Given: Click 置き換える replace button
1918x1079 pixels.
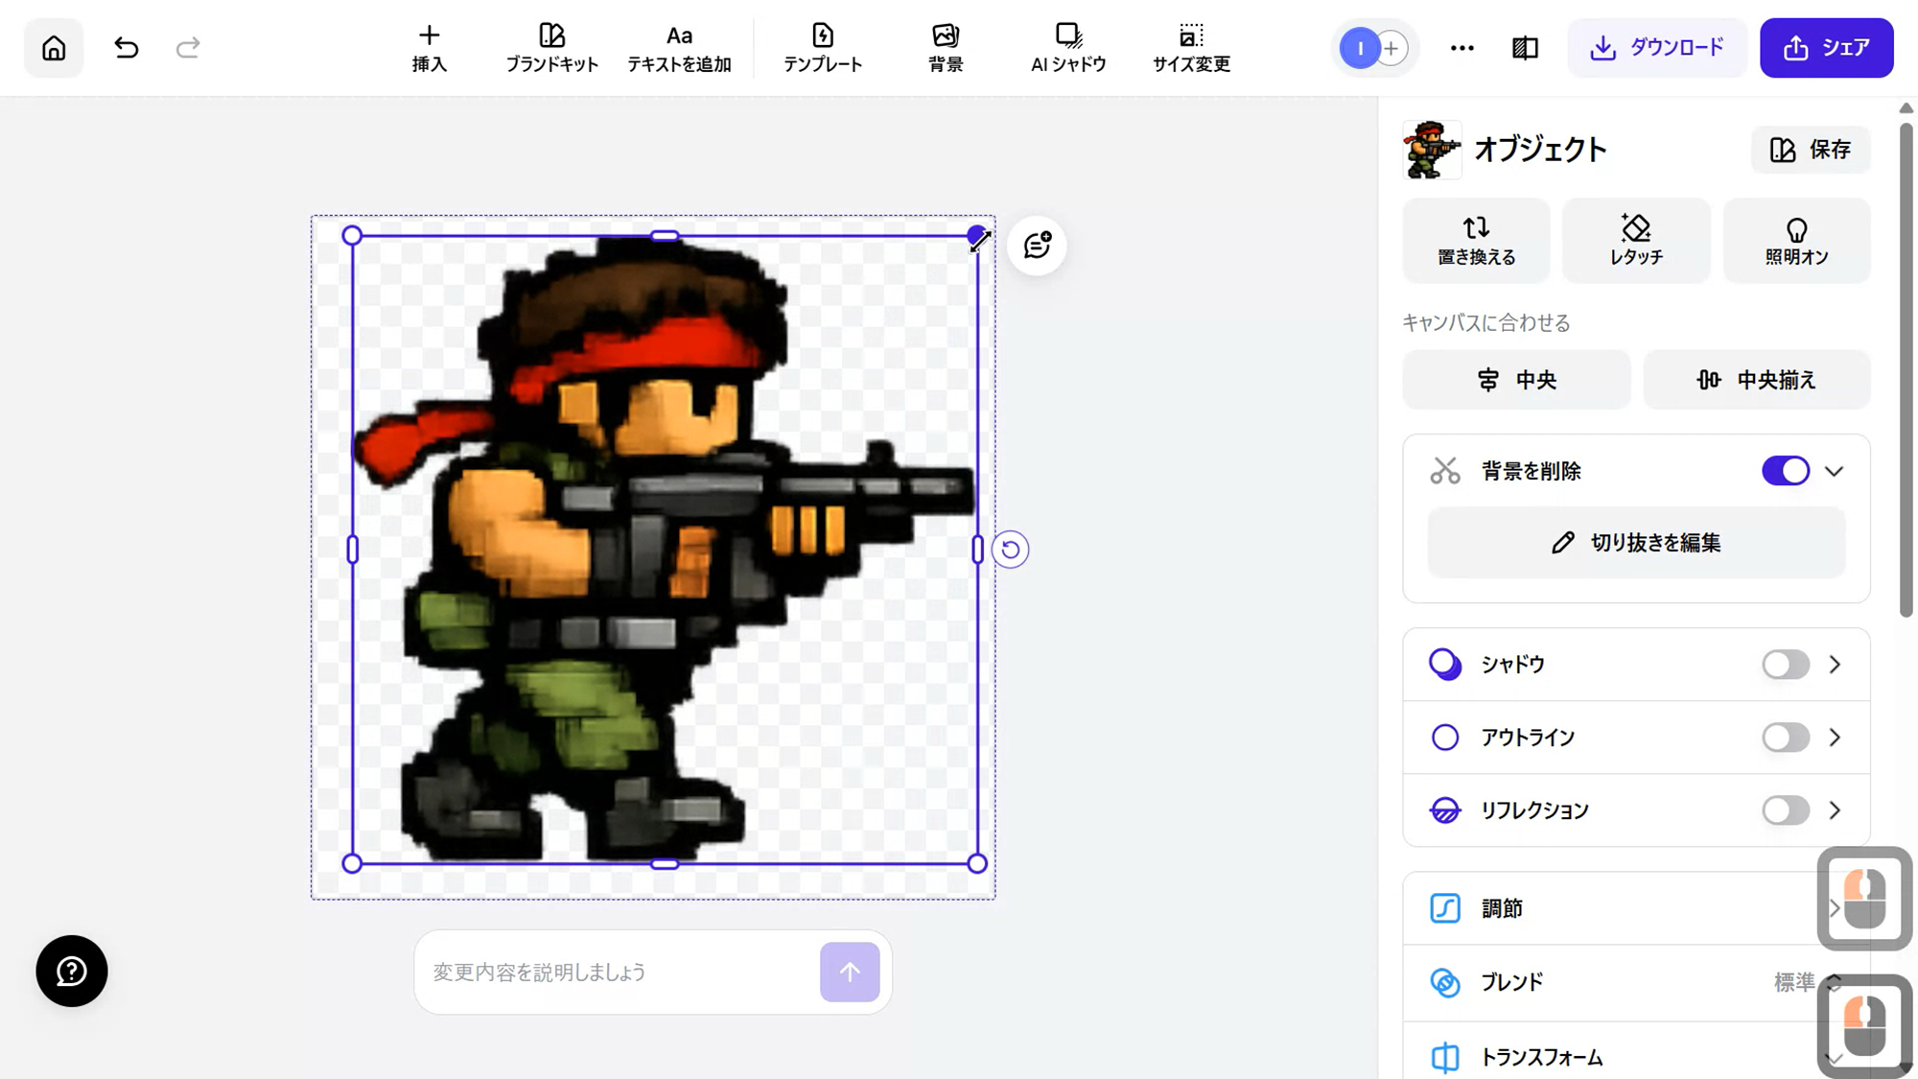Looking at the screenshot, I should (1476, 241).
